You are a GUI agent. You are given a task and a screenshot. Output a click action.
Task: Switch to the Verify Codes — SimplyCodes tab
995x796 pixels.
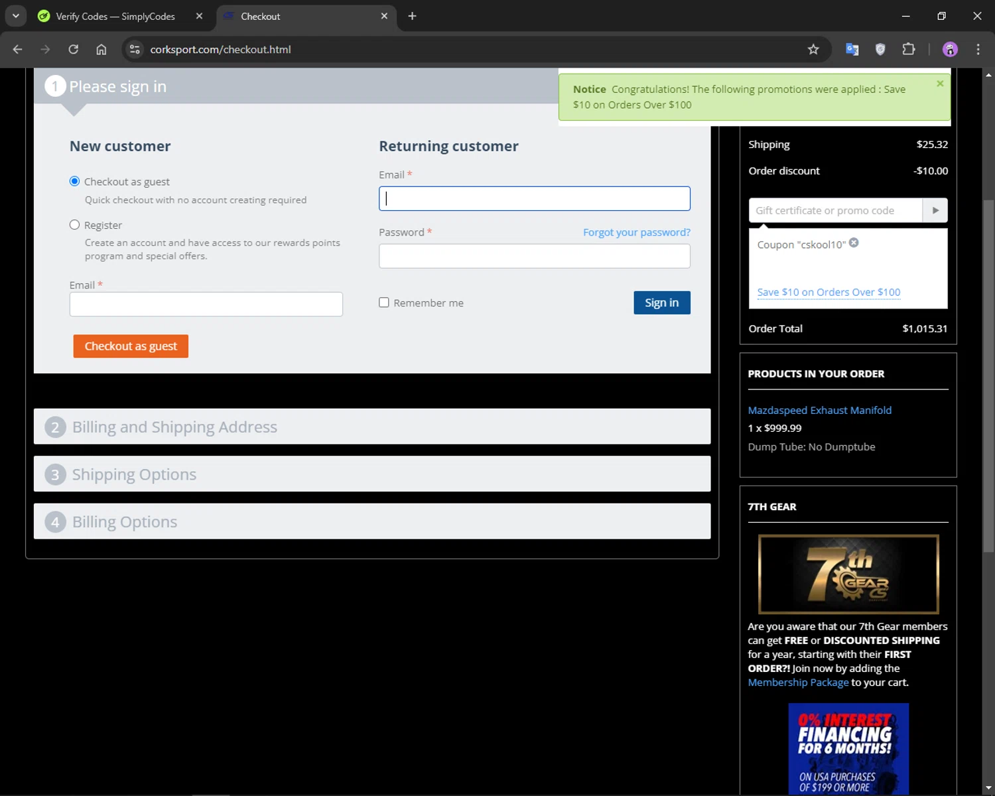click(x=115, y=16)
